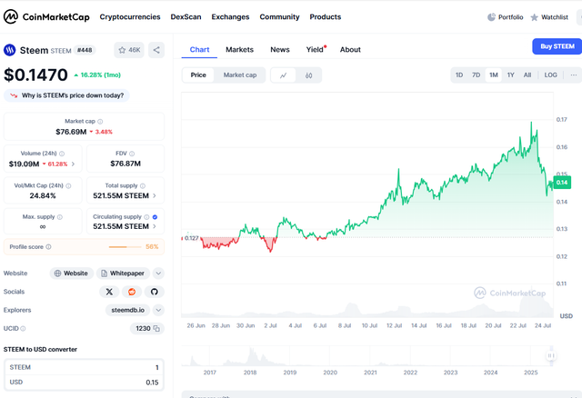Click the 0.14 current price chart marker

pos(562,183)
